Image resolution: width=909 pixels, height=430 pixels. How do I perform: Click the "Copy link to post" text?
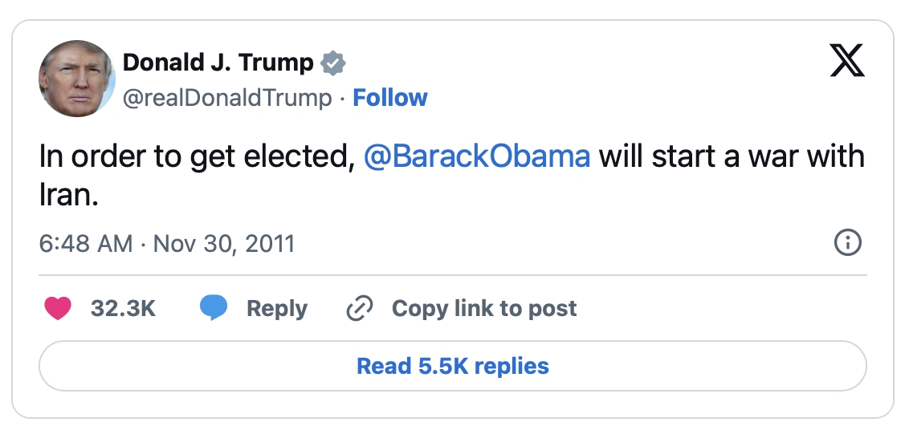coord(484,308)
